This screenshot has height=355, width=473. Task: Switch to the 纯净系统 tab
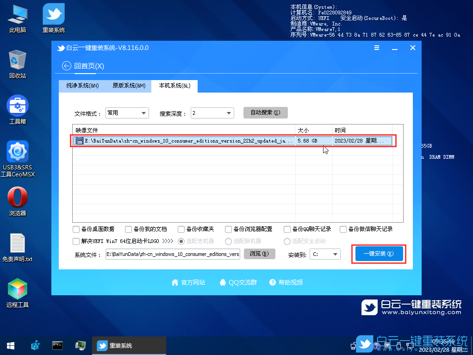point(82,86)
